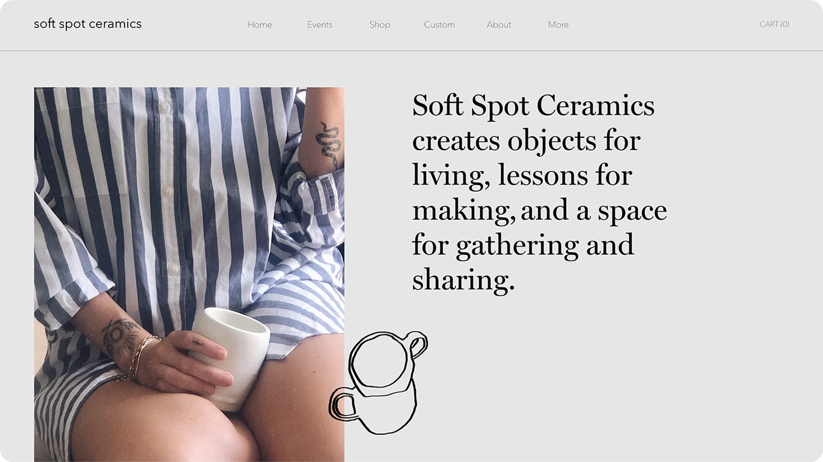Open the CART (0) link

(774, 24)
